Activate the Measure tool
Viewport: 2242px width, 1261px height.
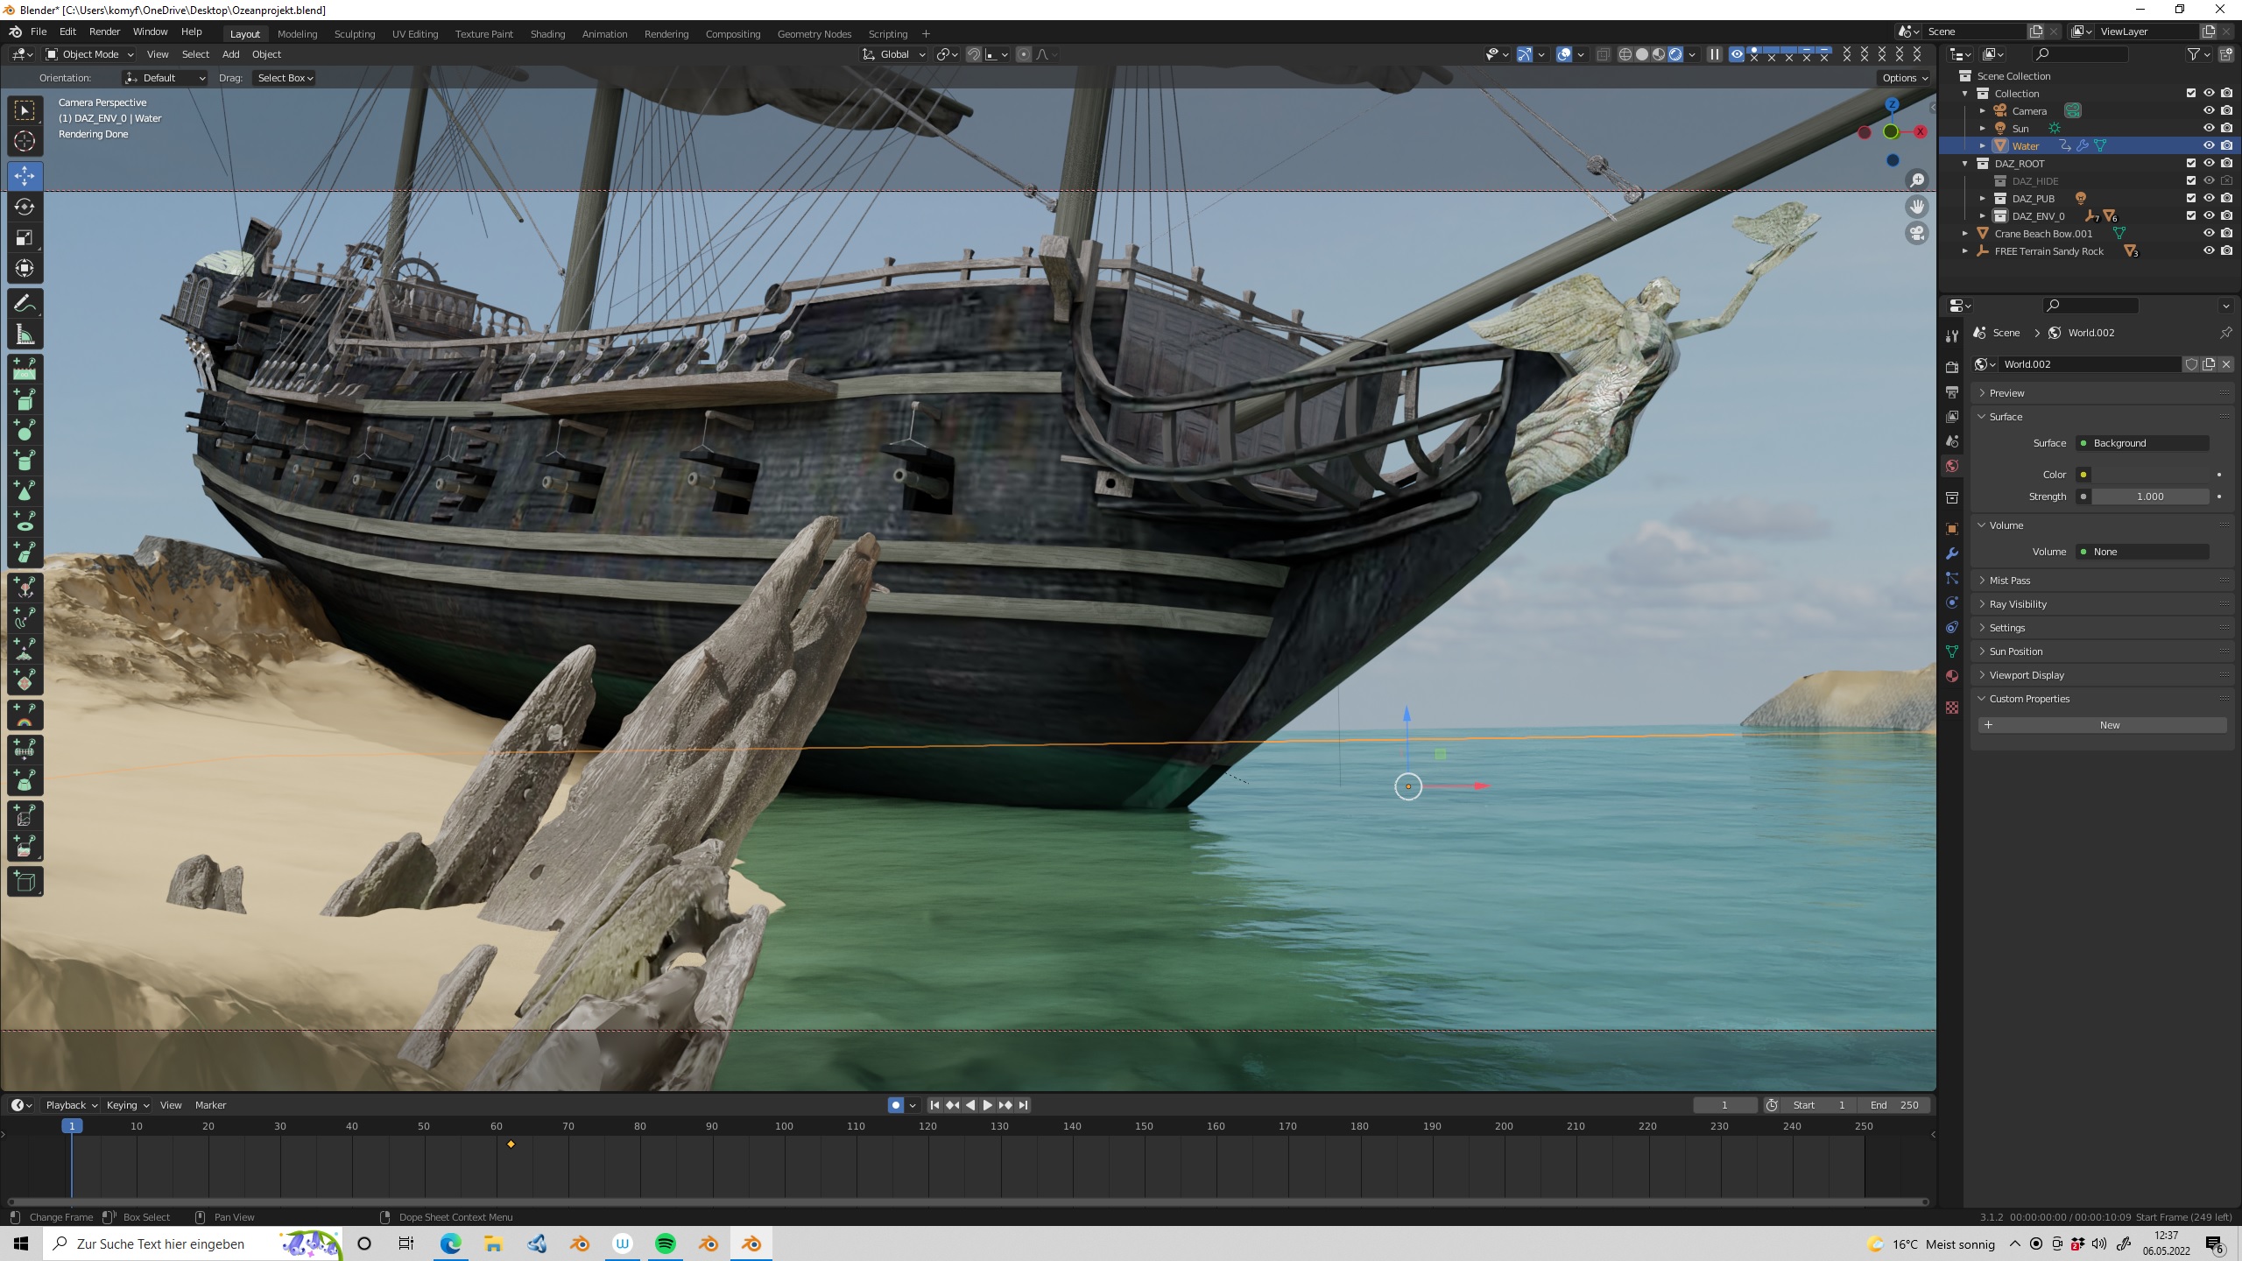tap(25, 335)
